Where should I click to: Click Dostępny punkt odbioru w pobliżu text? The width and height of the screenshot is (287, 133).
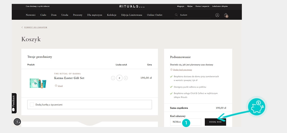(190, 87)
